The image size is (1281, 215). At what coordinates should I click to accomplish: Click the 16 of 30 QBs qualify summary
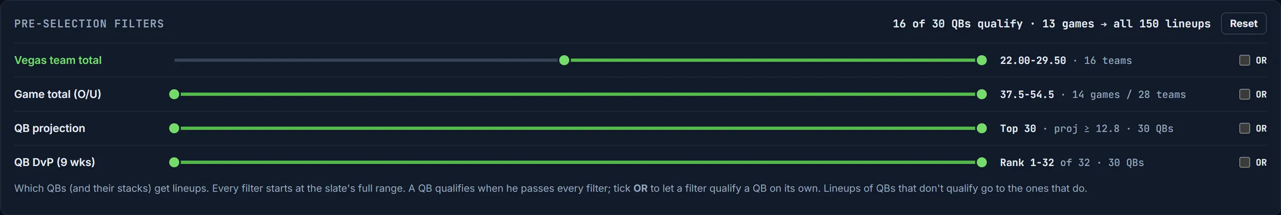tap(958, 23)
